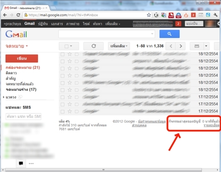
Task: Go to older messages with next arrow
Action: tap(181, 46)
